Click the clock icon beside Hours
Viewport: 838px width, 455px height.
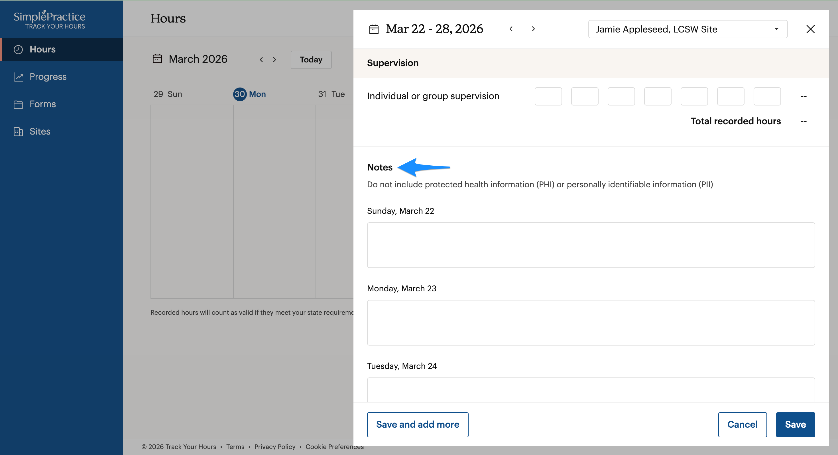click(18, 50)
